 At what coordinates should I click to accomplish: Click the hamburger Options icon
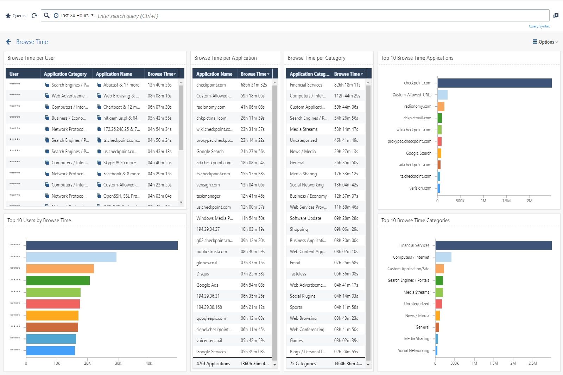click(534, 42)
